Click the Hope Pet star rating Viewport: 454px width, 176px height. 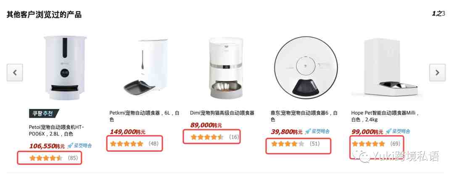[368, 144]
